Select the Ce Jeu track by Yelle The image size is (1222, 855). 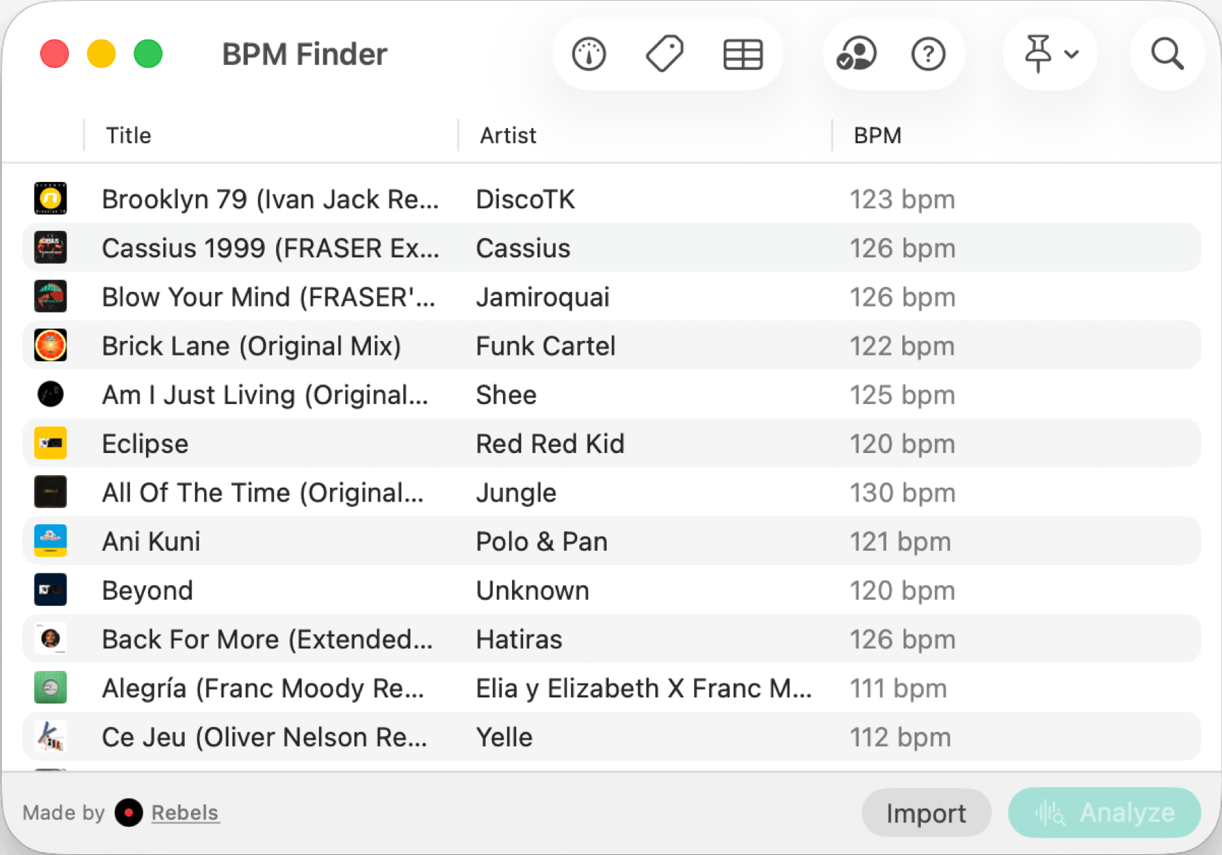pyautogui.click(x=264, y=737)
